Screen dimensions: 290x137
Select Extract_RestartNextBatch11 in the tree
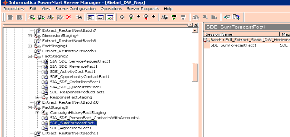[70, 133]
